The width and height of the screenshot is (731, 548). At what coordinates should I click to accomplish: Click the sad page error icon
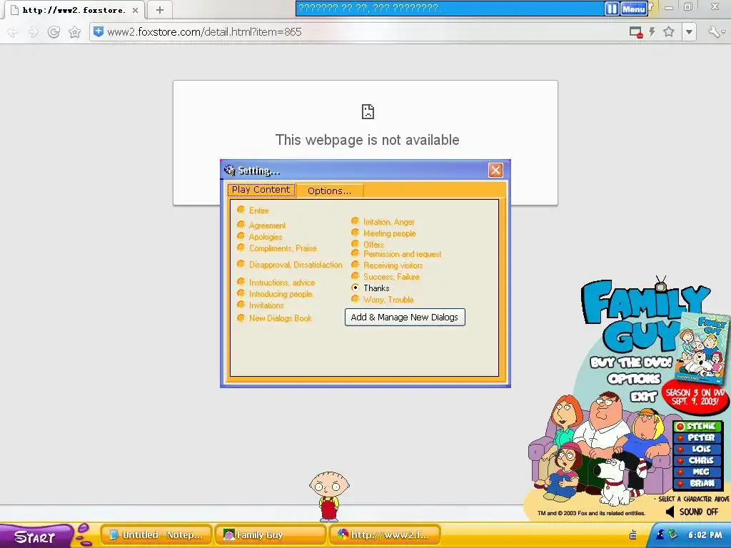pos(368,111)
